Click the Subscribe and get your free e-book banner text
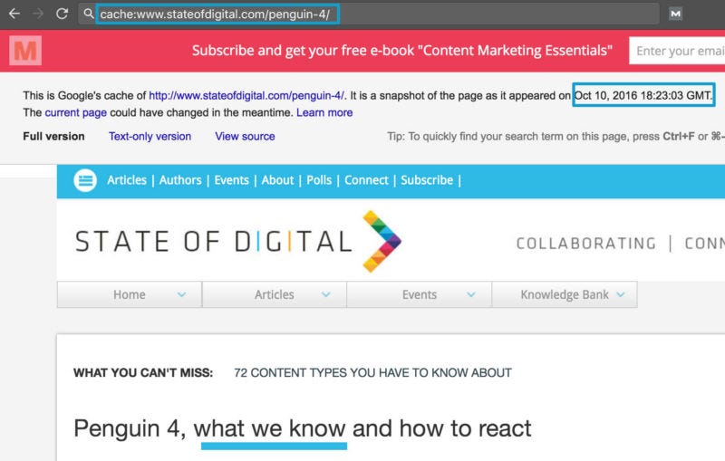 point(401,51)
